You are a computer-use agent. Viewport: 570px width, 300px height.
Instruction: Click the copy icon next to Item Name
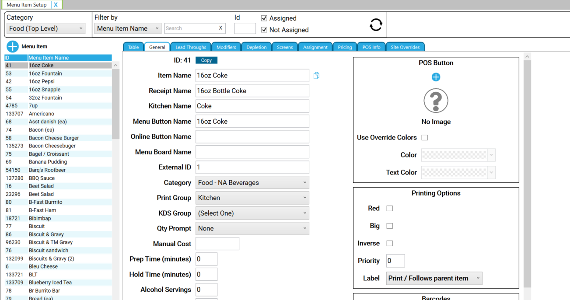(316, 75)
